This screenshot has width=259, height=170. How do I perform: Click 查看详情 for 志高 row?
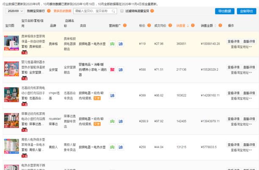[x=234, y=93]
